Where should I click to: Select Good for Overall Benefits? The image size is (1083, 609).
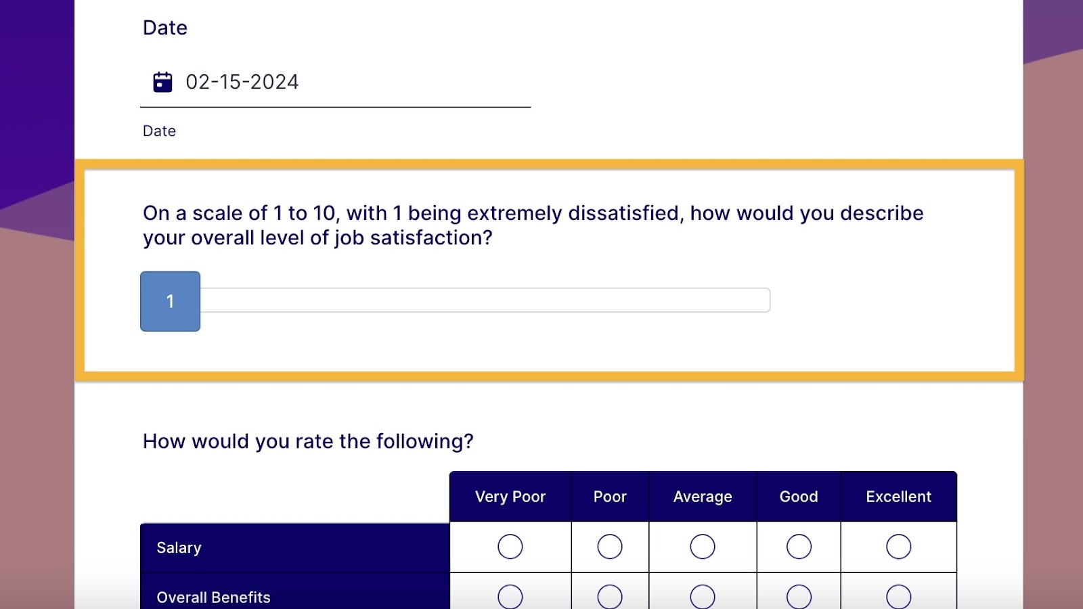pyautogui.click(x=799, y=597)
